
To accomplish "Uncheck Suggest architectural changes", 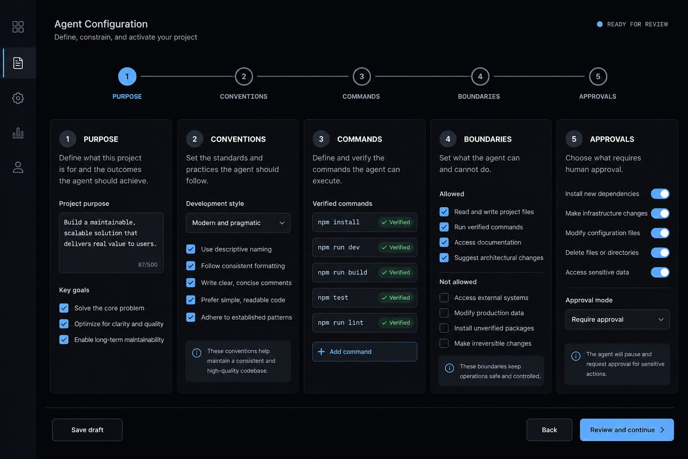I will (x=444, y=257).
